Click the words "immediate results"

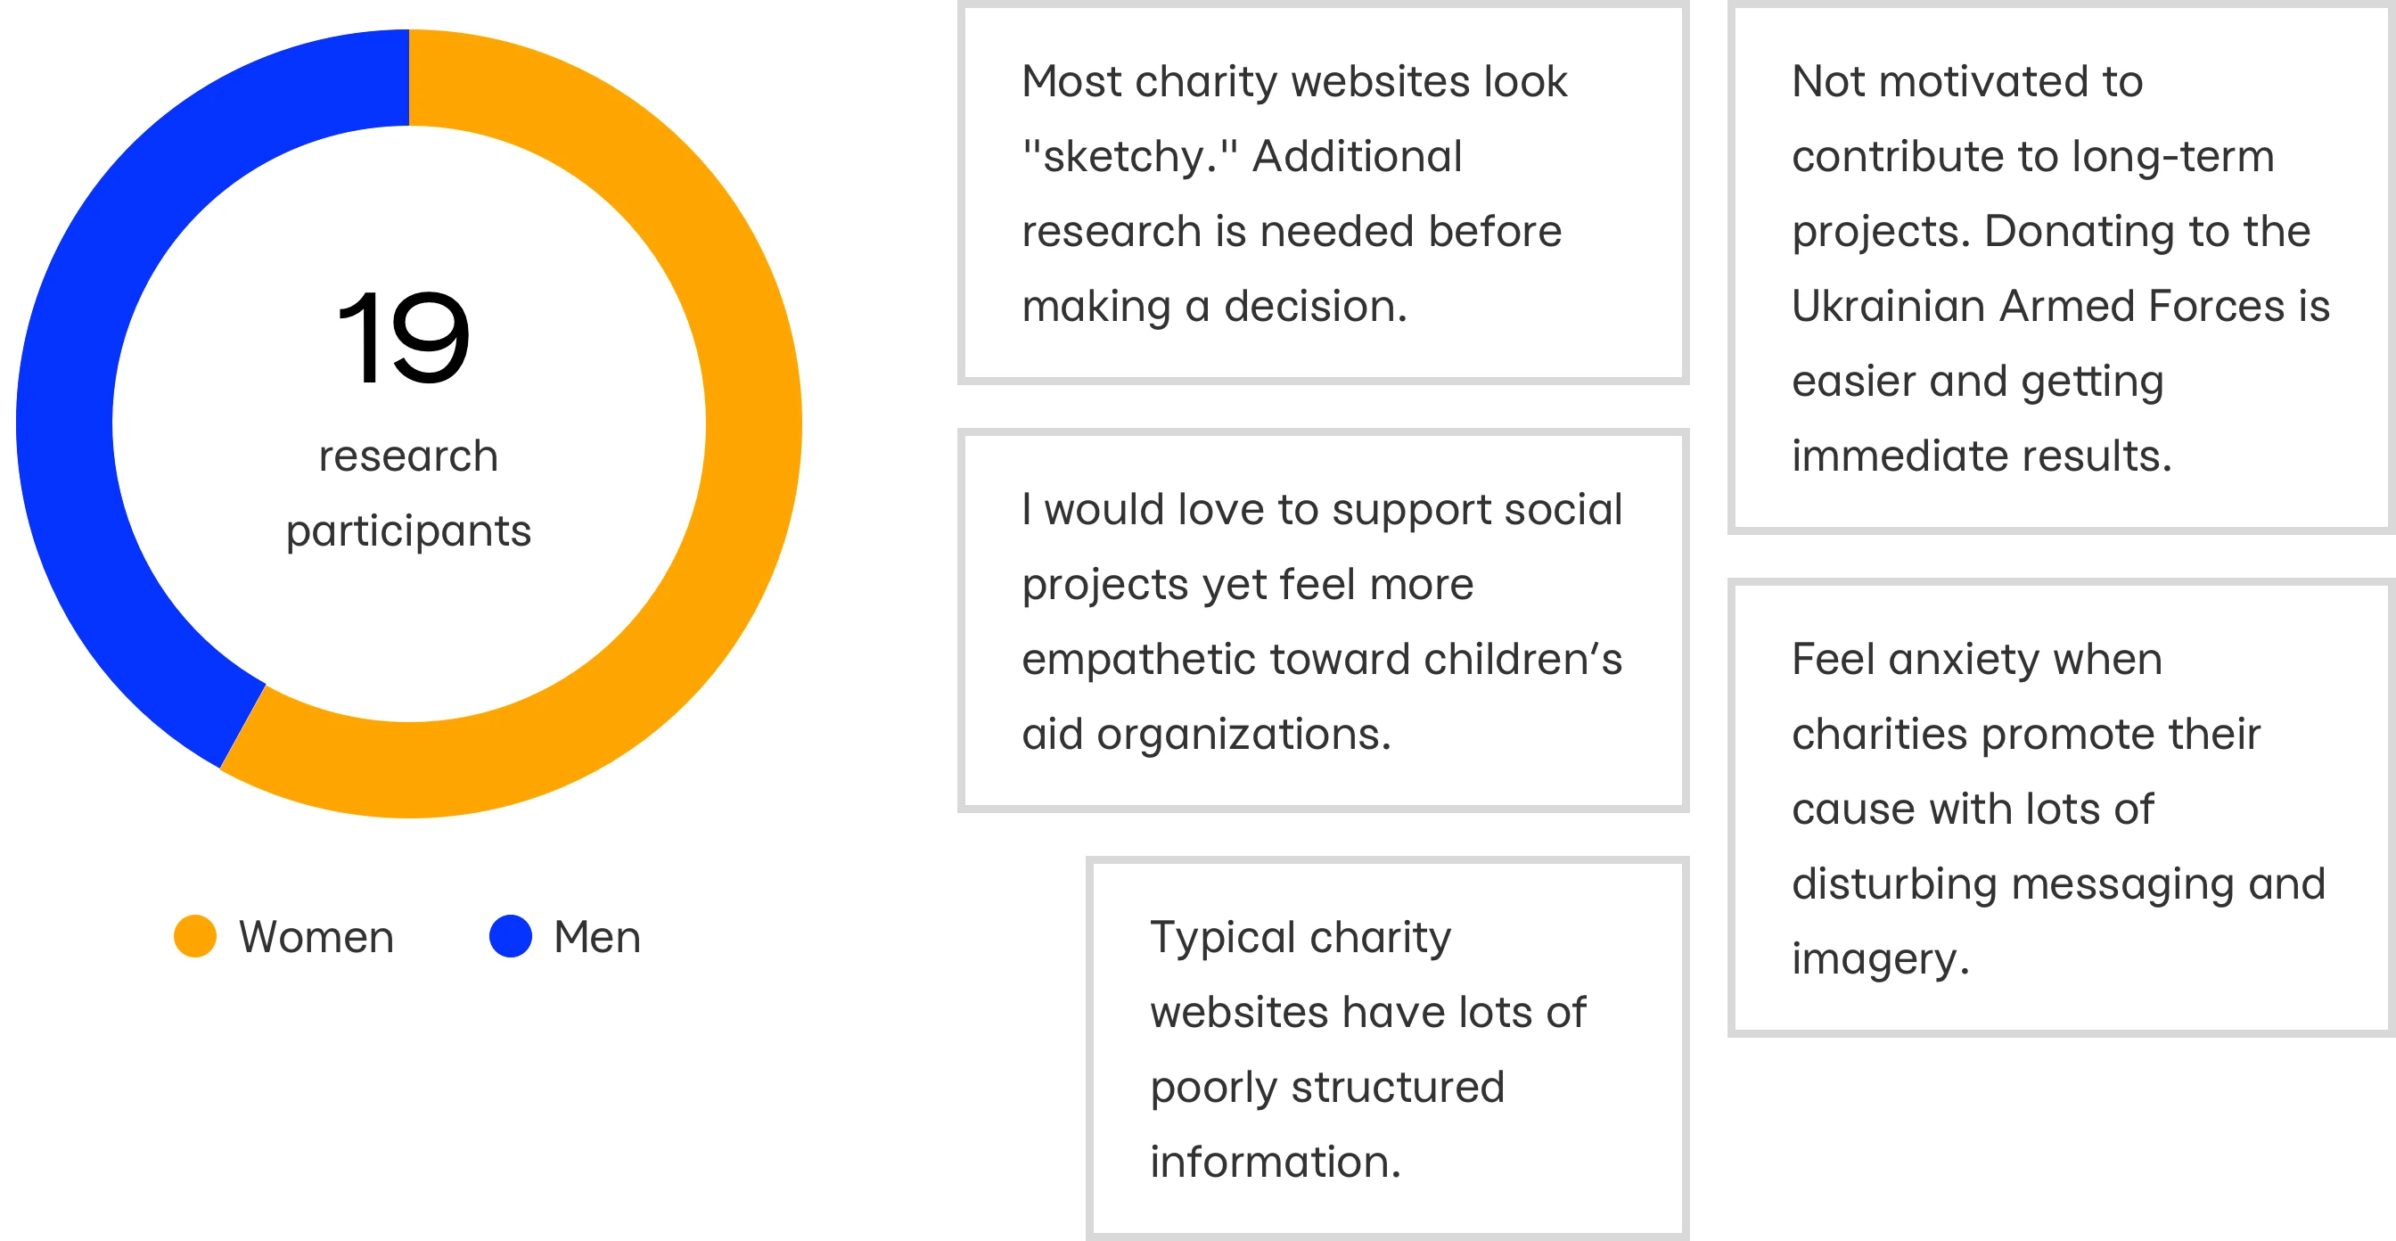coord(1982,456)
